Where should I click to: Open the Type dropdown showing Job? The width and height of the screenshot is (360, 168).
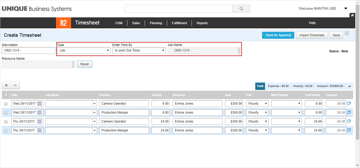point(84,50)
